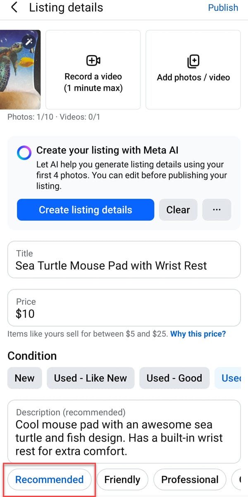Image resolution: width=248 pixels, height=497 pixels.
Task: Tap the video camera record icon
Action: 93,61
